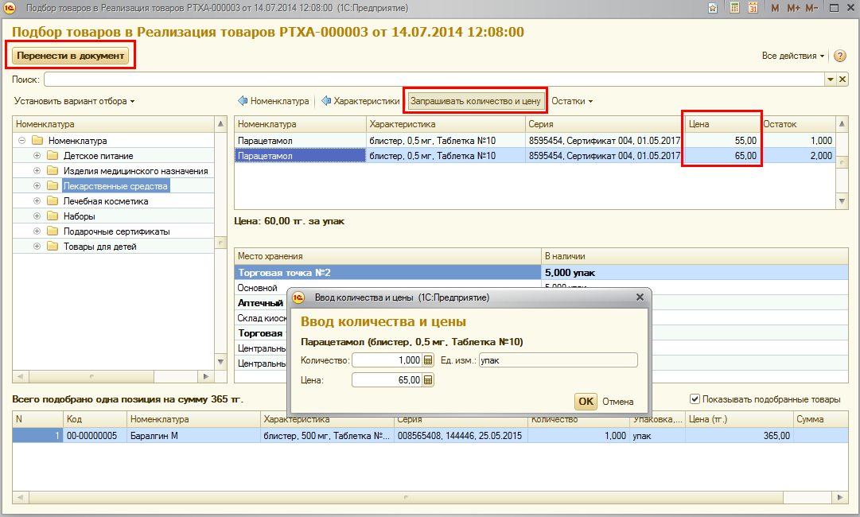The height and width of the screenshot is (517, 860).
Task: Open the calendar icon in title bar
Action: [x=752, y=8]
